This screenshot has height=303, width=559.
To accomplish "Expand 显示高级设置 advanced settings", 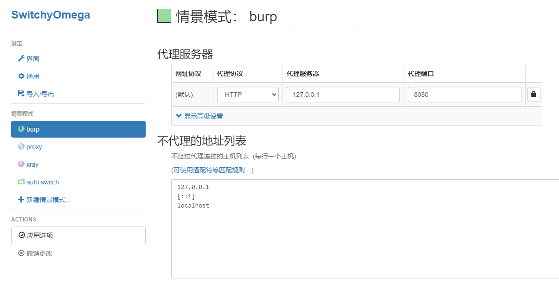I will tap(199, 116).
